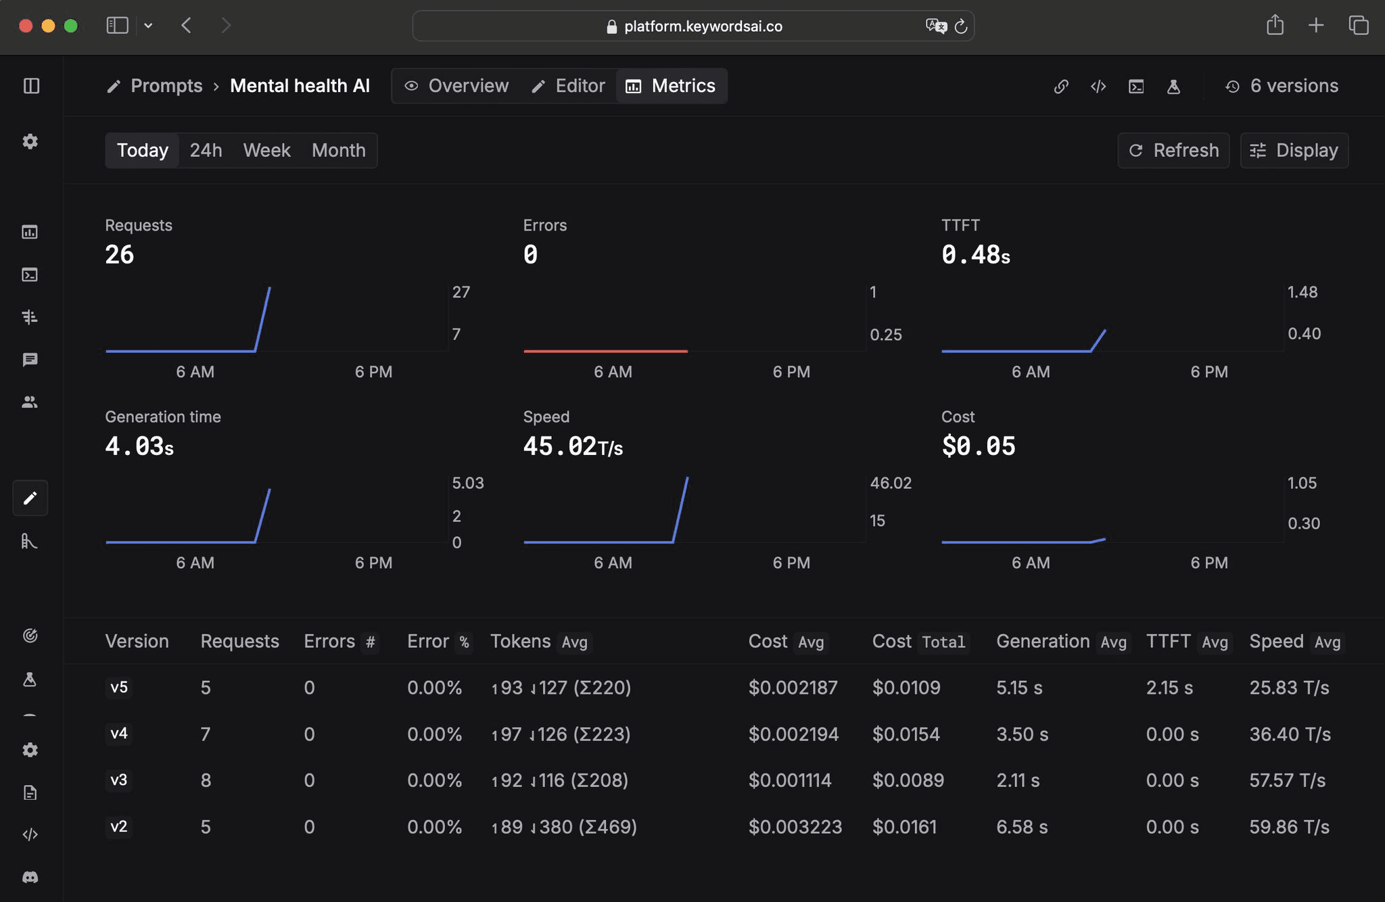Select the v3 version row
The height and width of the screenshot is (902, 1385).
(119, 780)
